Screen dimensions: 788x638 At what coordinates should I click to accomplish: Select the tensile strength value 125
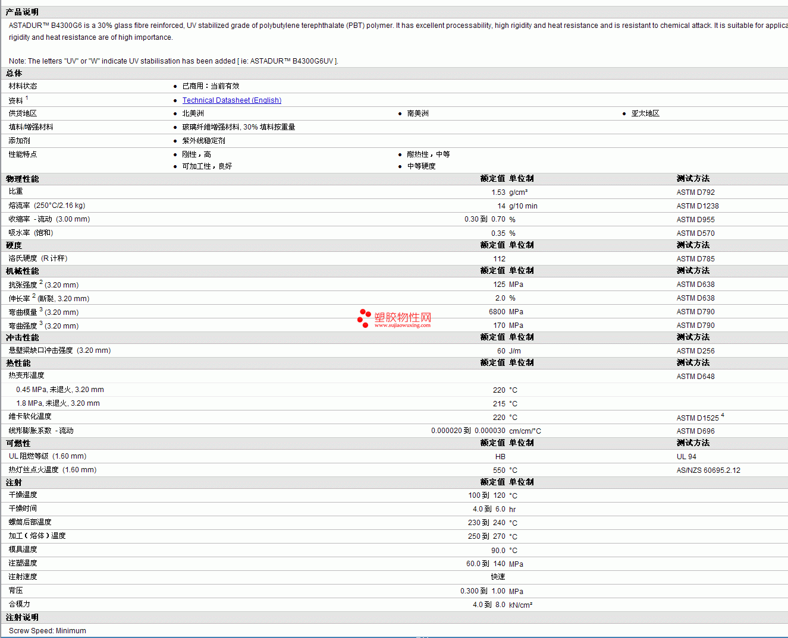point(500,285)
